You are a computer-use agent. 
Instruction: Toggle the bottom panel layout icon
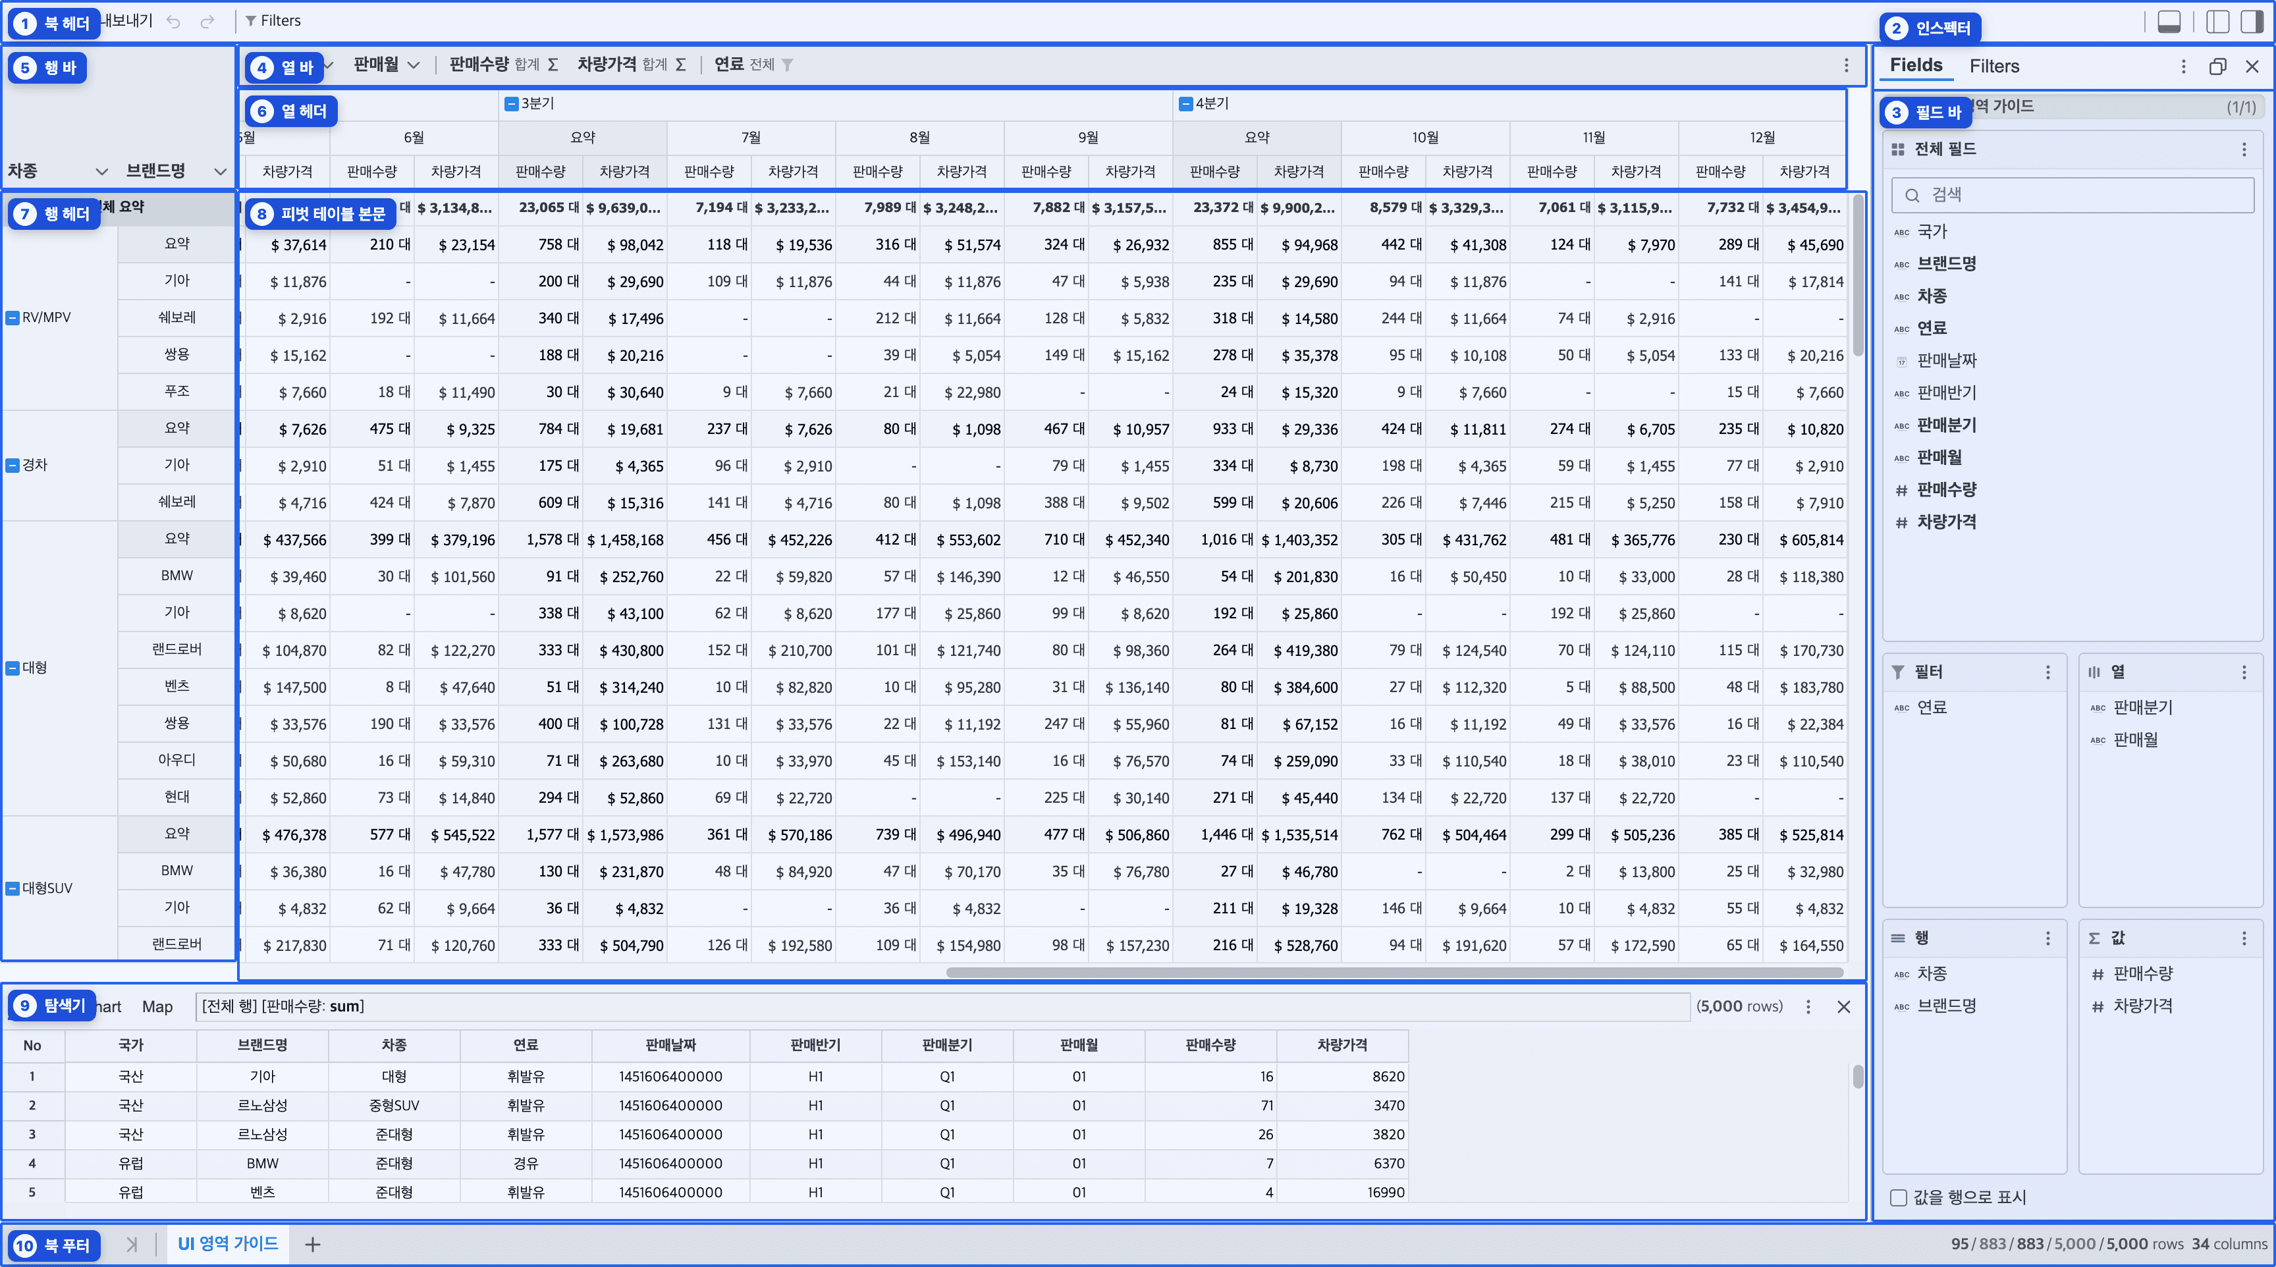[2169, 21]
